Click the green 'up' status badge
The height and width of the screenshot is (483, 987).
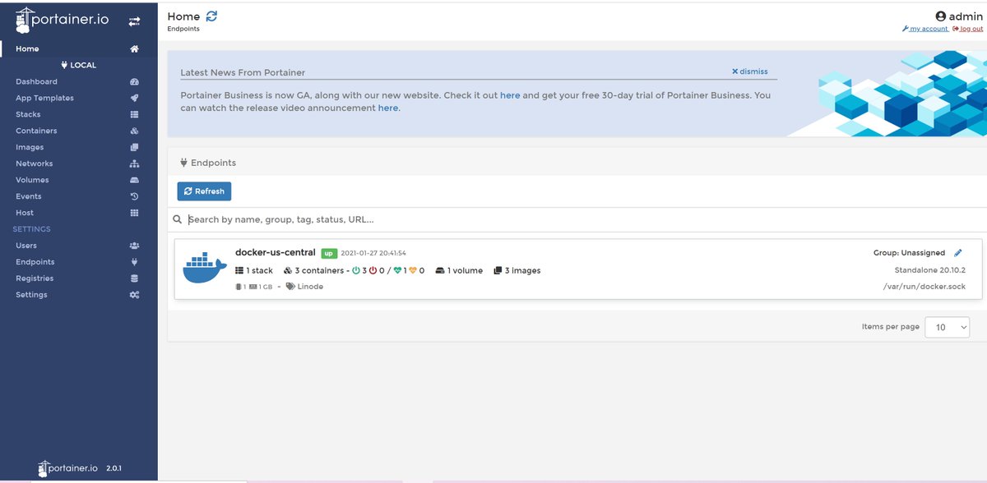tap(329, 253)
